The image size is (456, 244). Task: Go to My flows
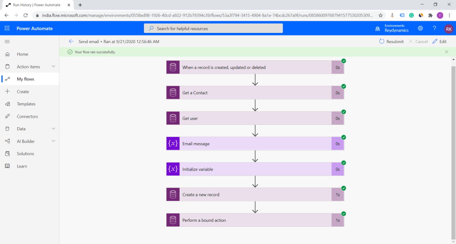(25, 79)
